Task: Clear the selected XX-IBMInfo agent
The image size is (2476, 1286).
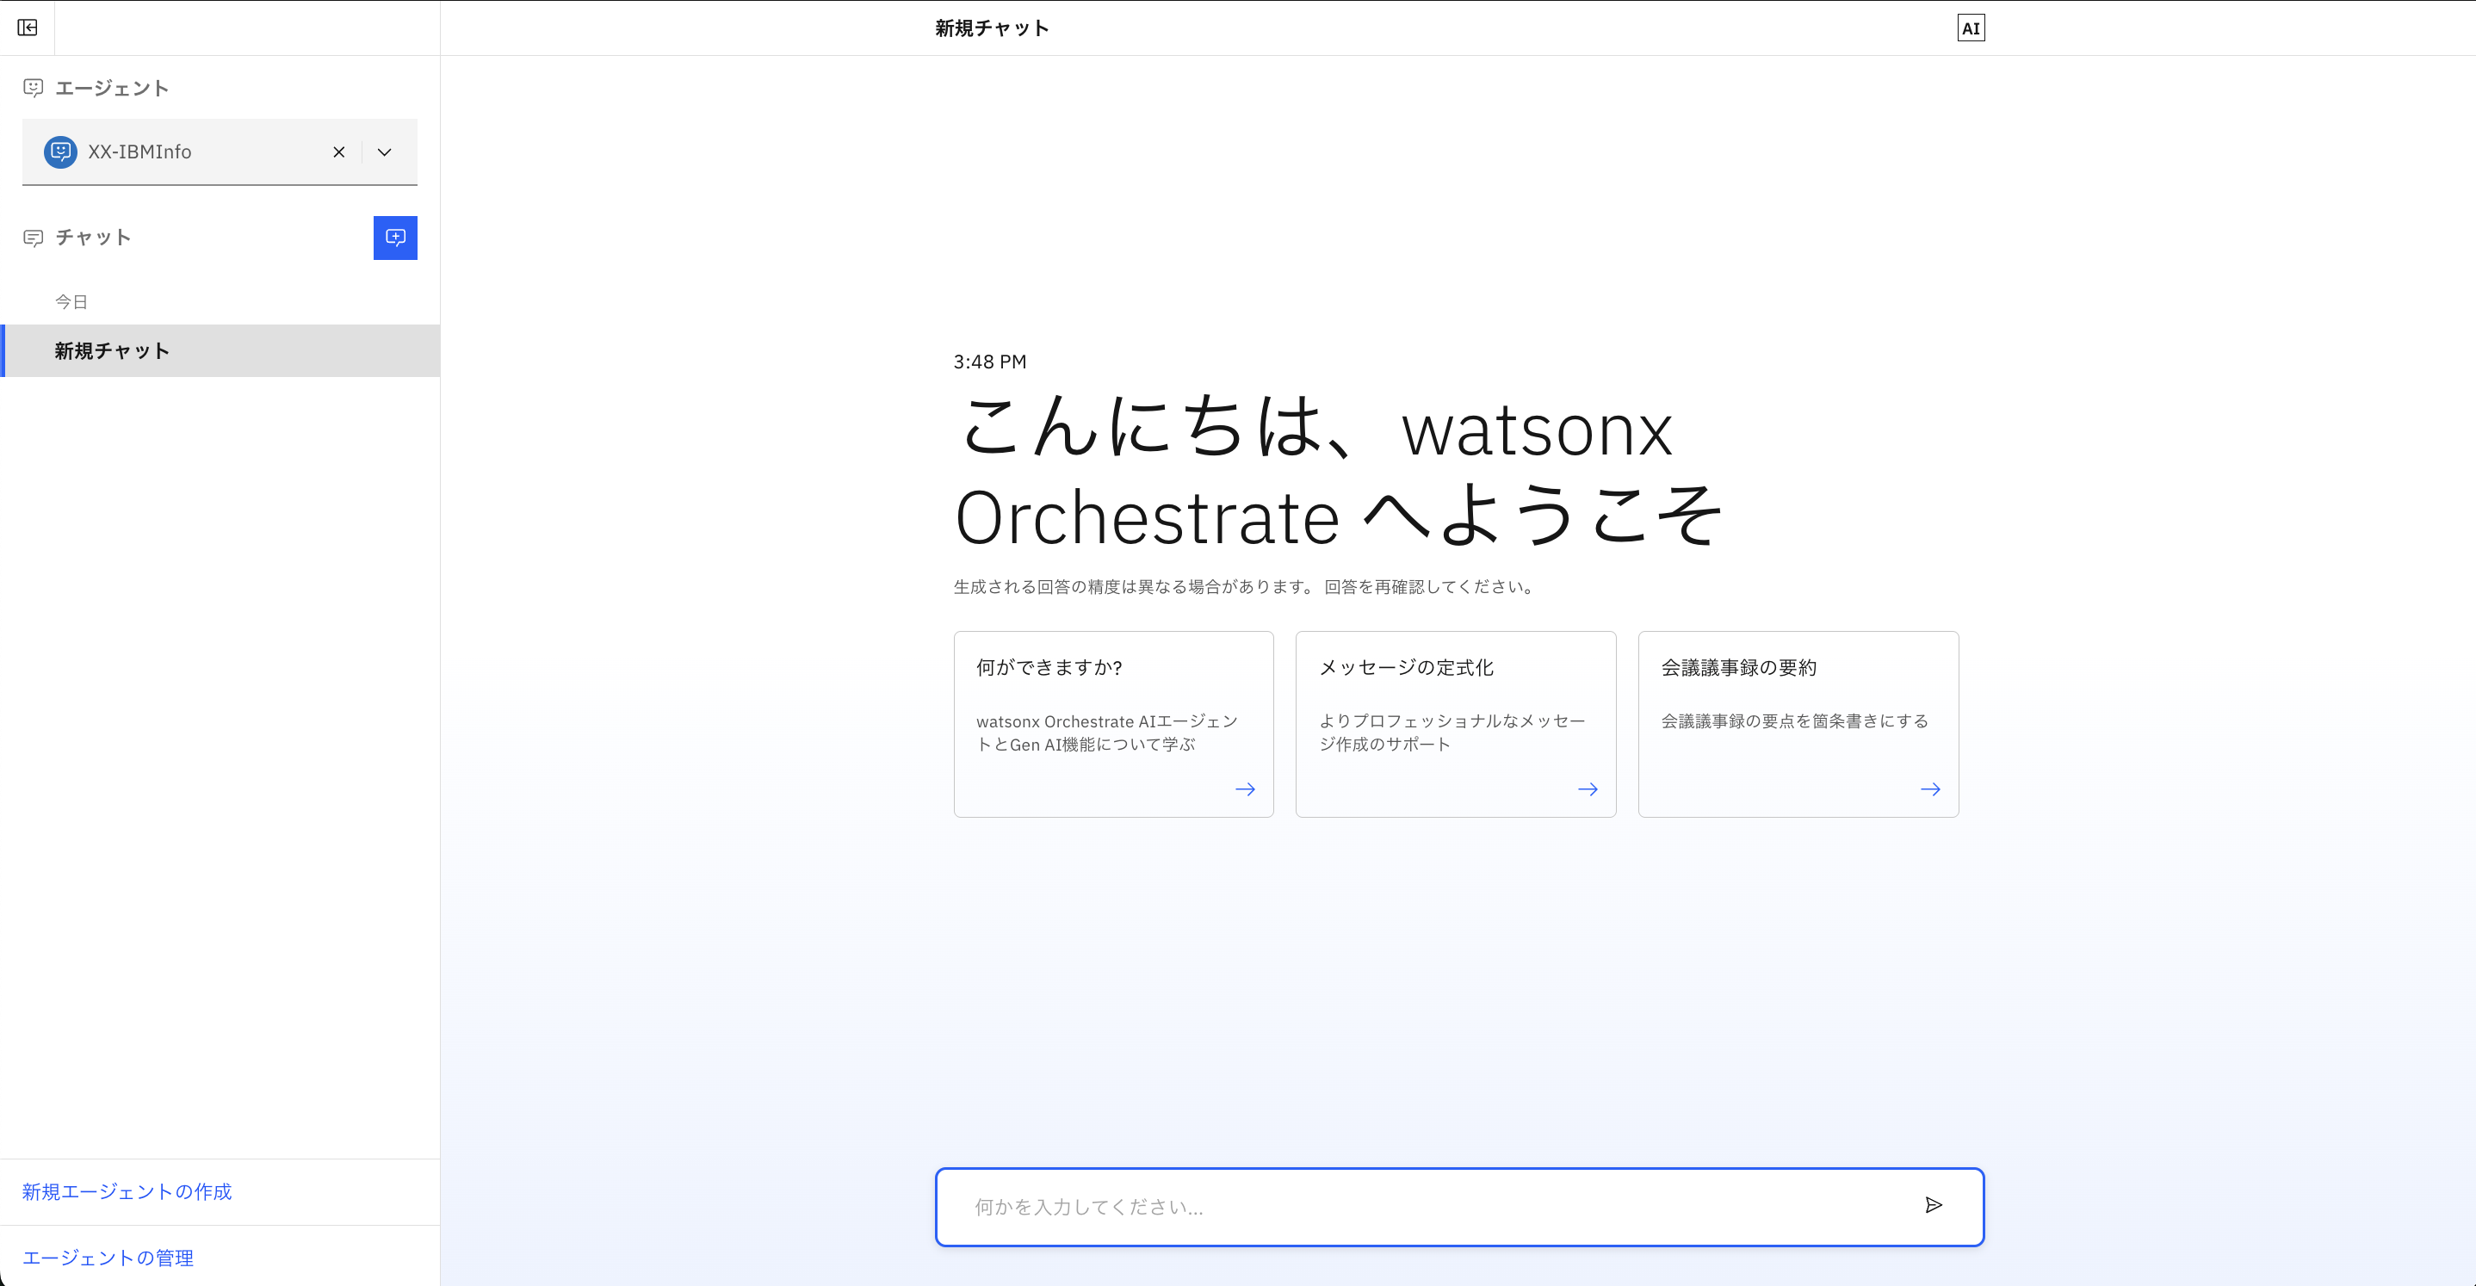Action: point(338,151)
